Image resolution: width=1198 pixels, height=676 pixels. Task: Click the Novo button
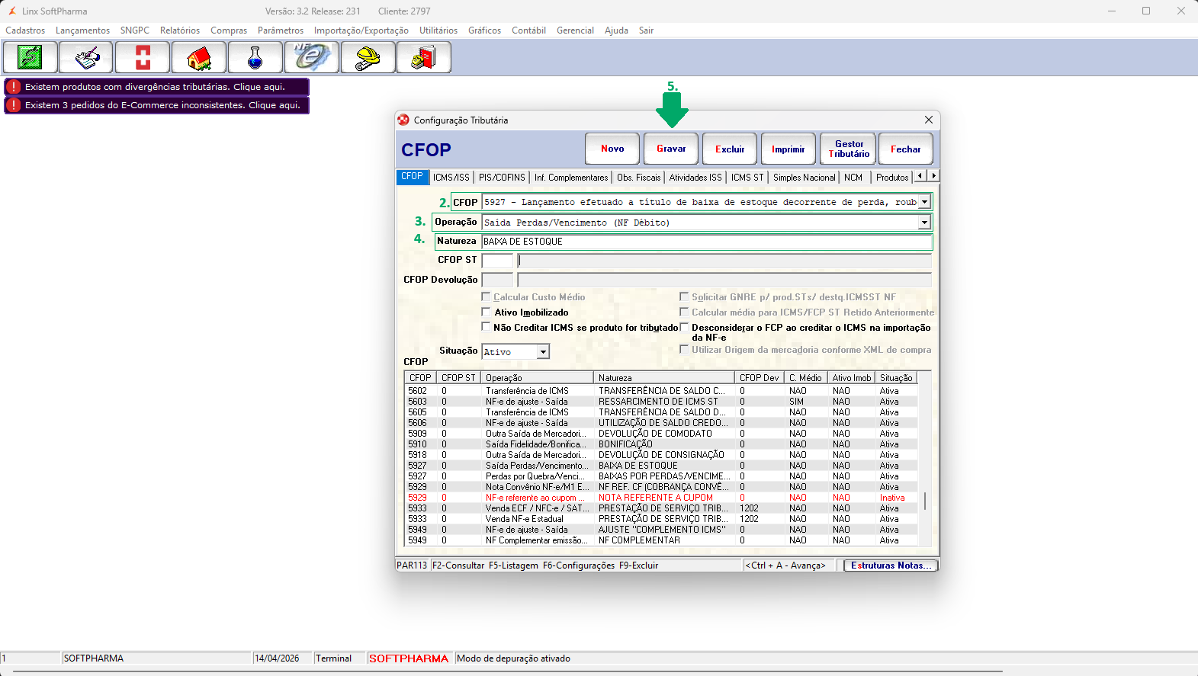pyautogui.click(x=612, y=149)
